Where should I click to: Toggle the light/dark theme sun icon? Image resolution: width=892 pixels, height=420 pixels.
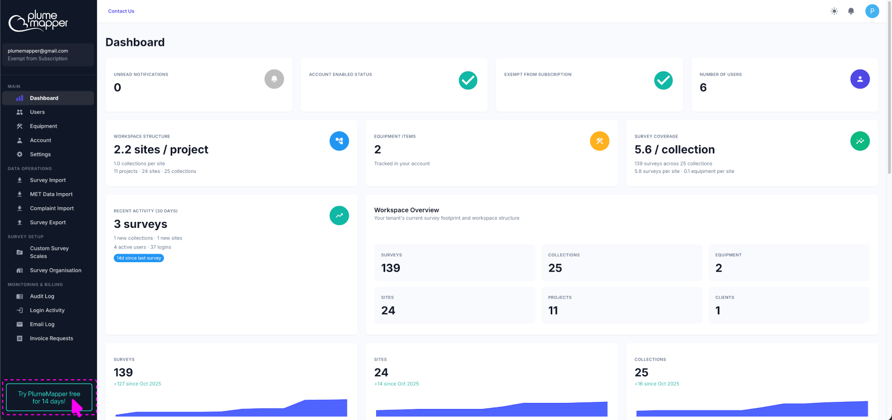click(x=834, y=11)
